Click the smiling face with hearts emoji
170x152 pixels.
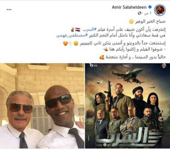coord(102,57)
